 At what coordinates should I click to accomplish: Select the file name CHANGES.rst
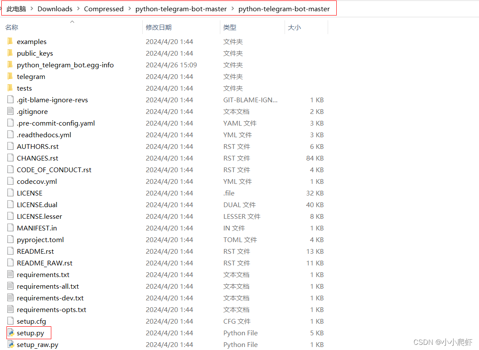[x=37, y=158]
